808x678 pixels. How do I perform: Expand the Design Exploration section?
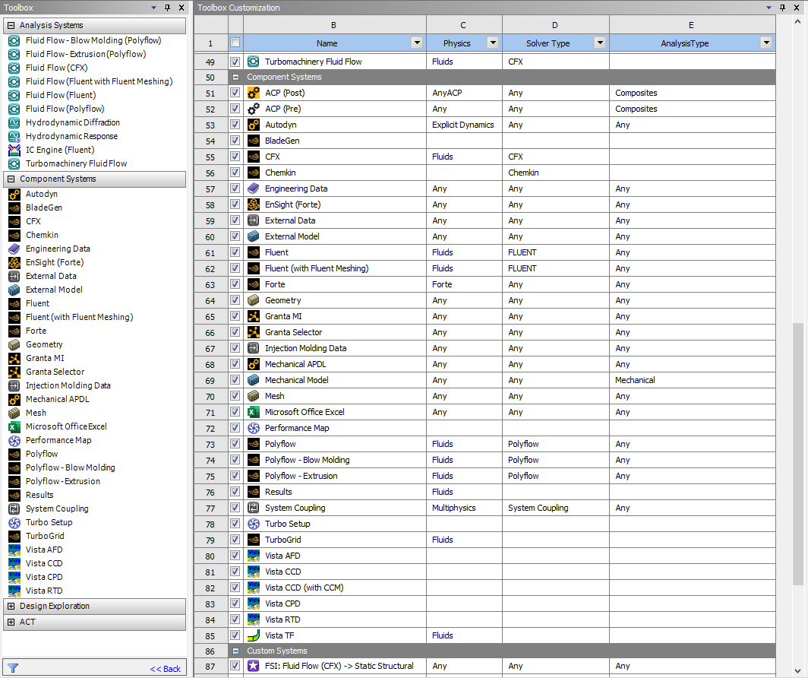click(x=11, y=606)
